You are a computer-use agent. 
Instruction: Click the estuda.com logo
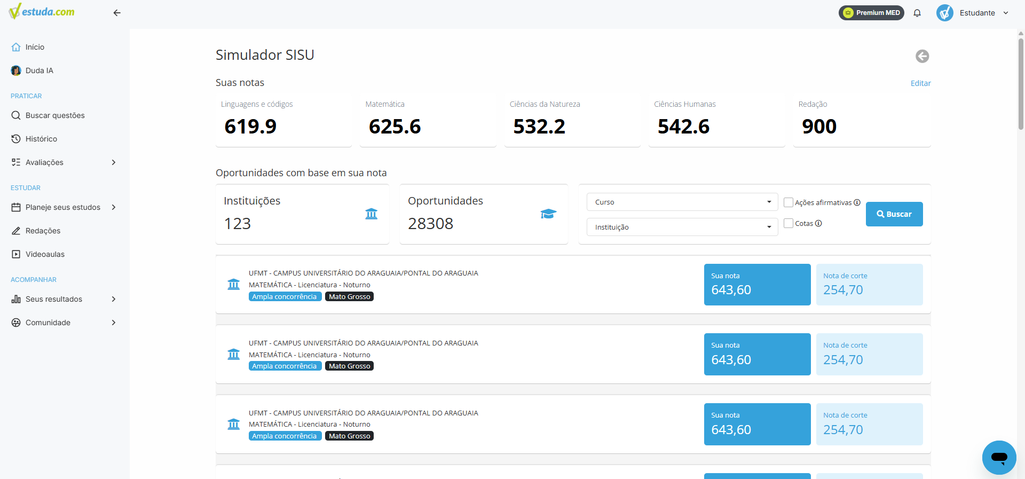[42, 12]
